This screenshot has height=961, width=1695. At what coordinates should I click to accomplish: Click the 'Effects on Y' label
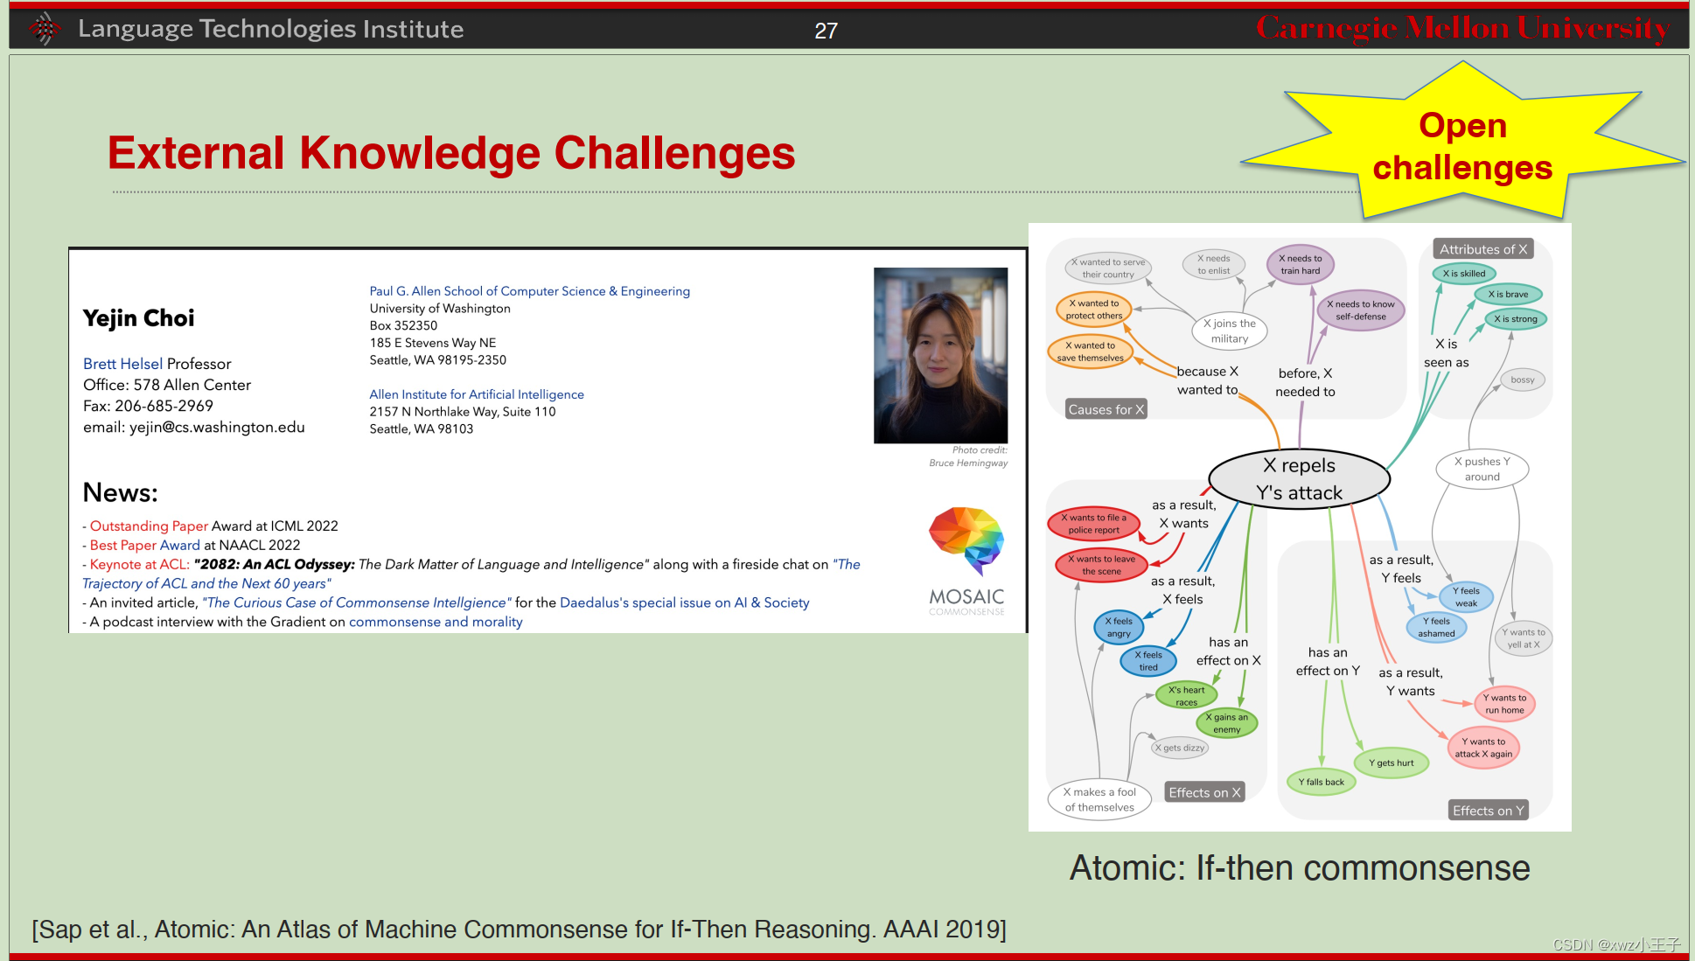tap(1488, 811)
